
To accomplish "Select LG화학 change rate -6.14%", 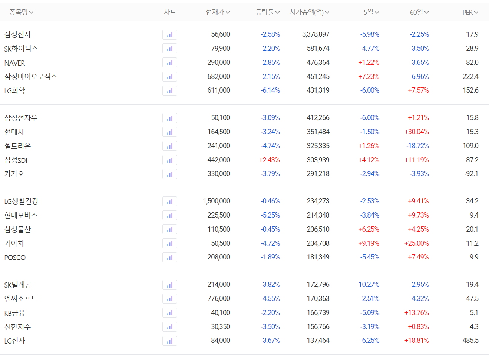I will coord(270,90).
